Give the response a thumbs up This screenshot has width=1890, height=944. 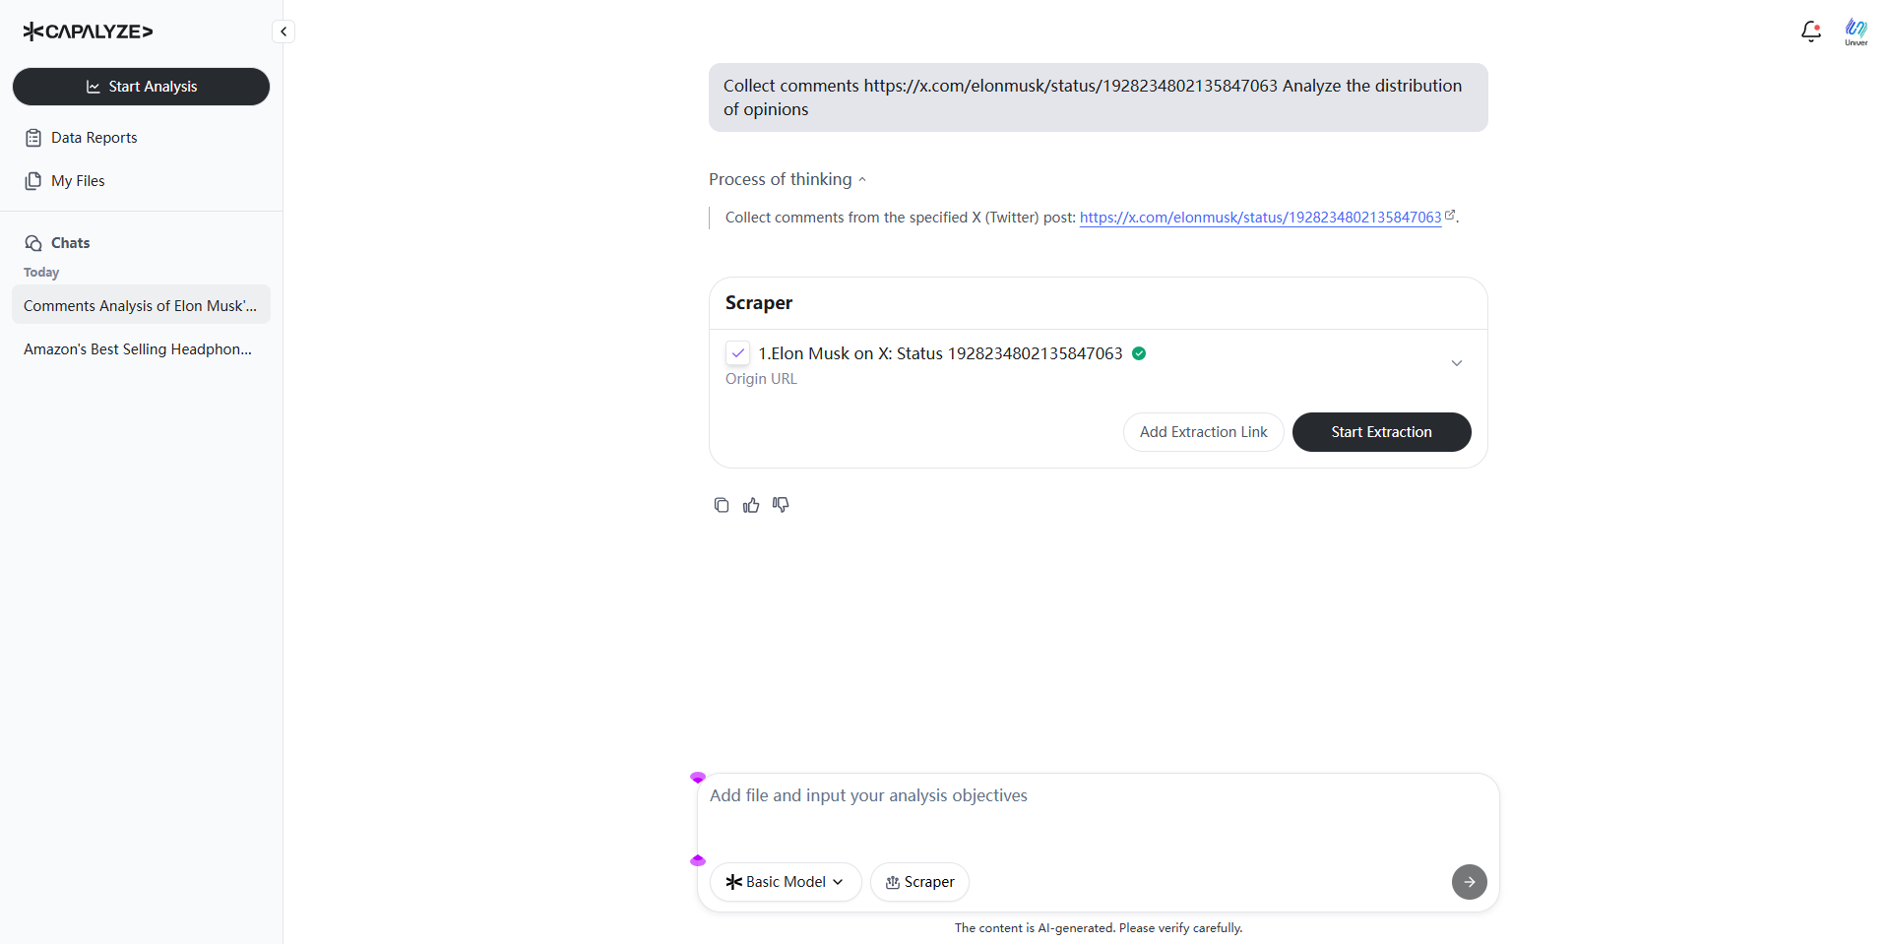pyautogui.click(x=751, y=505)
